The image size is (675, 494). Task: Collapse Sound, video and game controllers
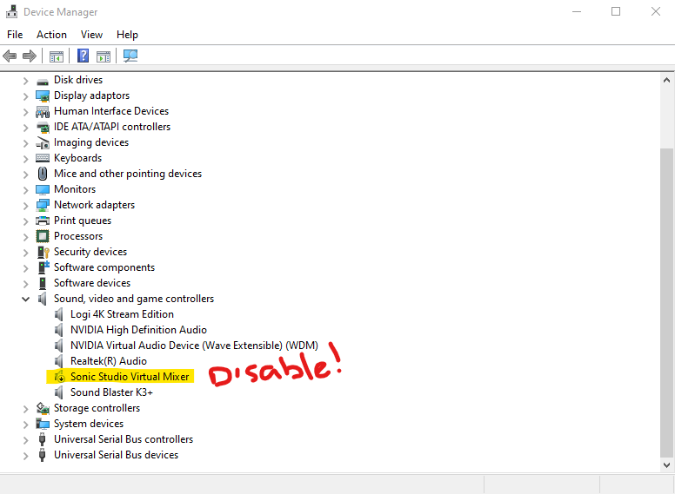click(26, 299)
